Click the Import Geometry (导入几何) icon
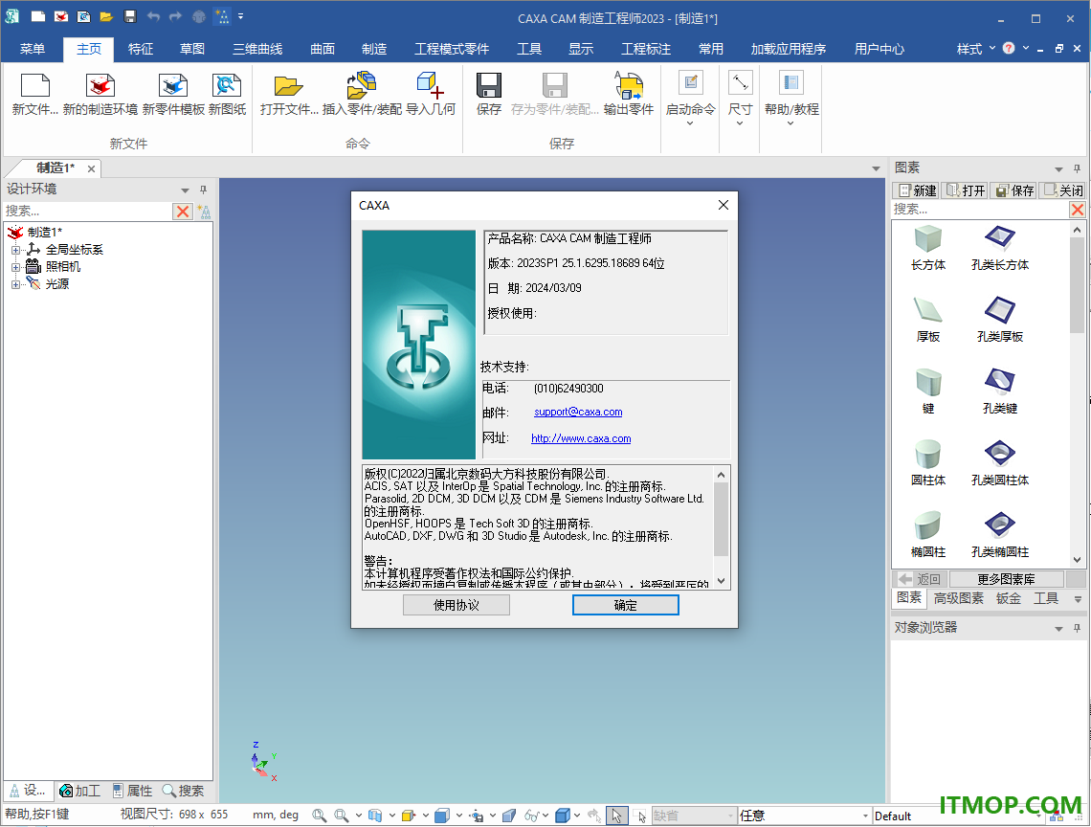The width and height of the screenshot is (1091, 827). click(x=430, y=85)
